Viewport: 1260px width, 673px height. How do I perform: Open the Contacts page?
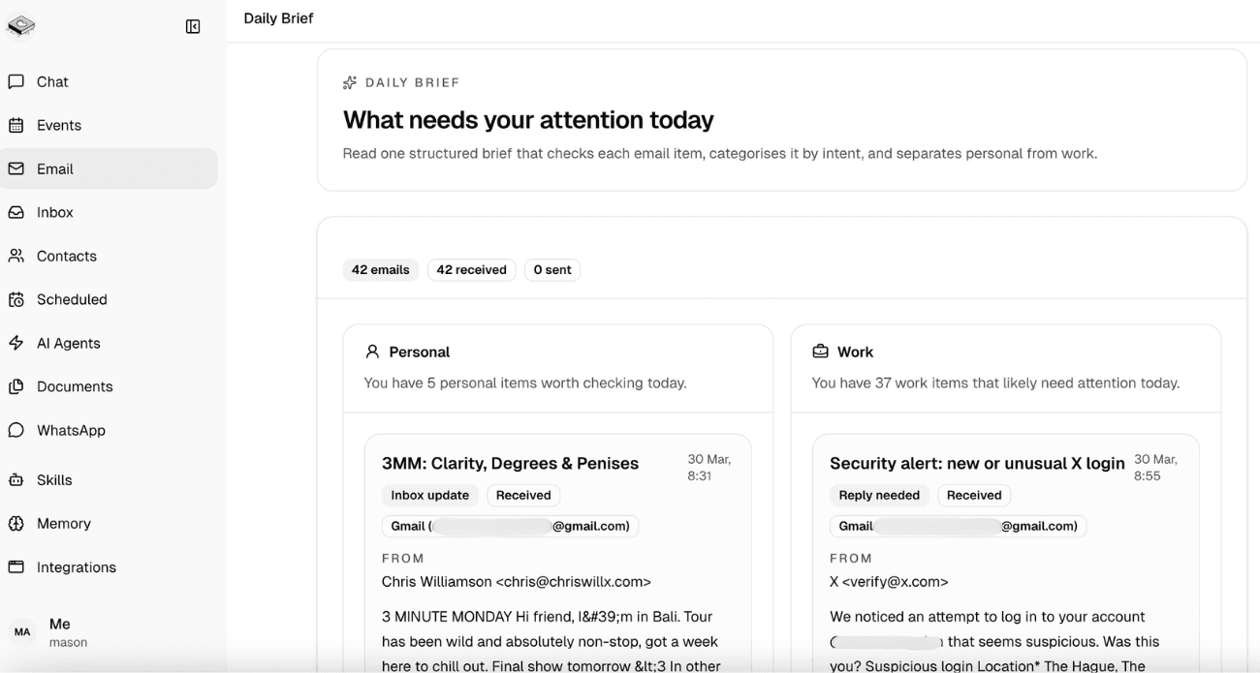pos(66,257)
